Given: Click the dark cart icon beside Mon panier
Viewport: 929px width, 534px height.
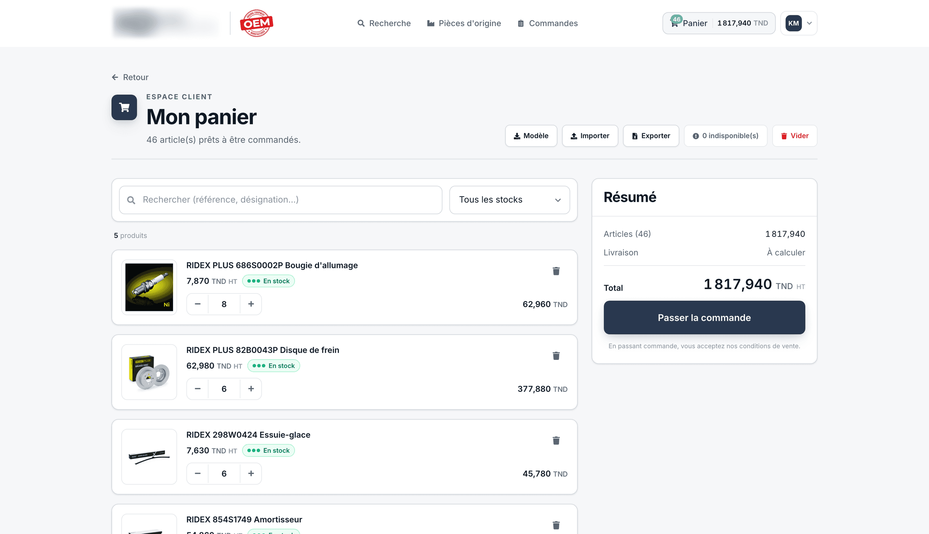Looking at the screenshot, I should click(x=124, y=107).
